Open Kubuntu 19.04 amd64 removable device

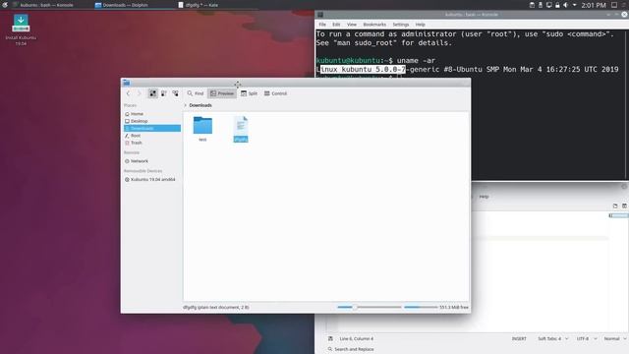click(152, 179)
